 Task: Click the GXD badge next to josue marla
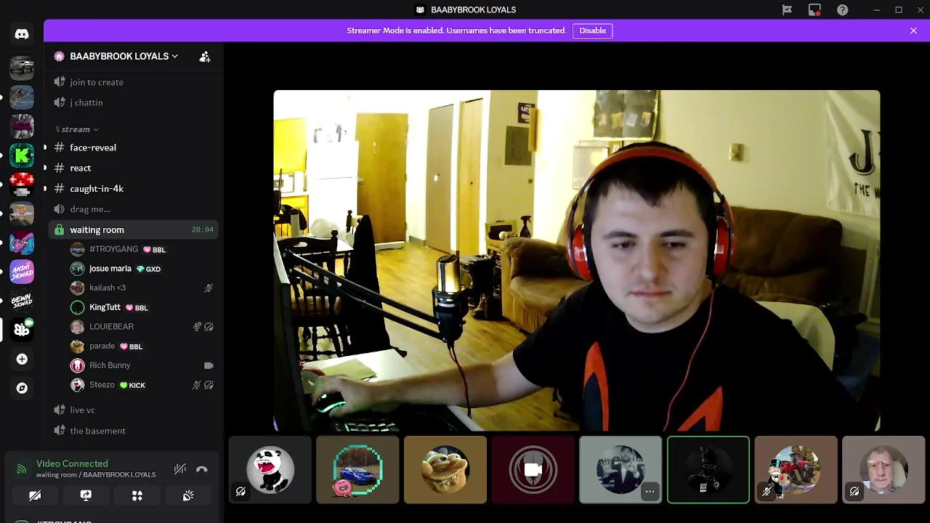click(148, 269)
